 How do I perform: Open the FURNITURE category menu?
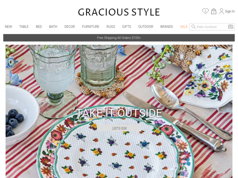tap(90, 27)
